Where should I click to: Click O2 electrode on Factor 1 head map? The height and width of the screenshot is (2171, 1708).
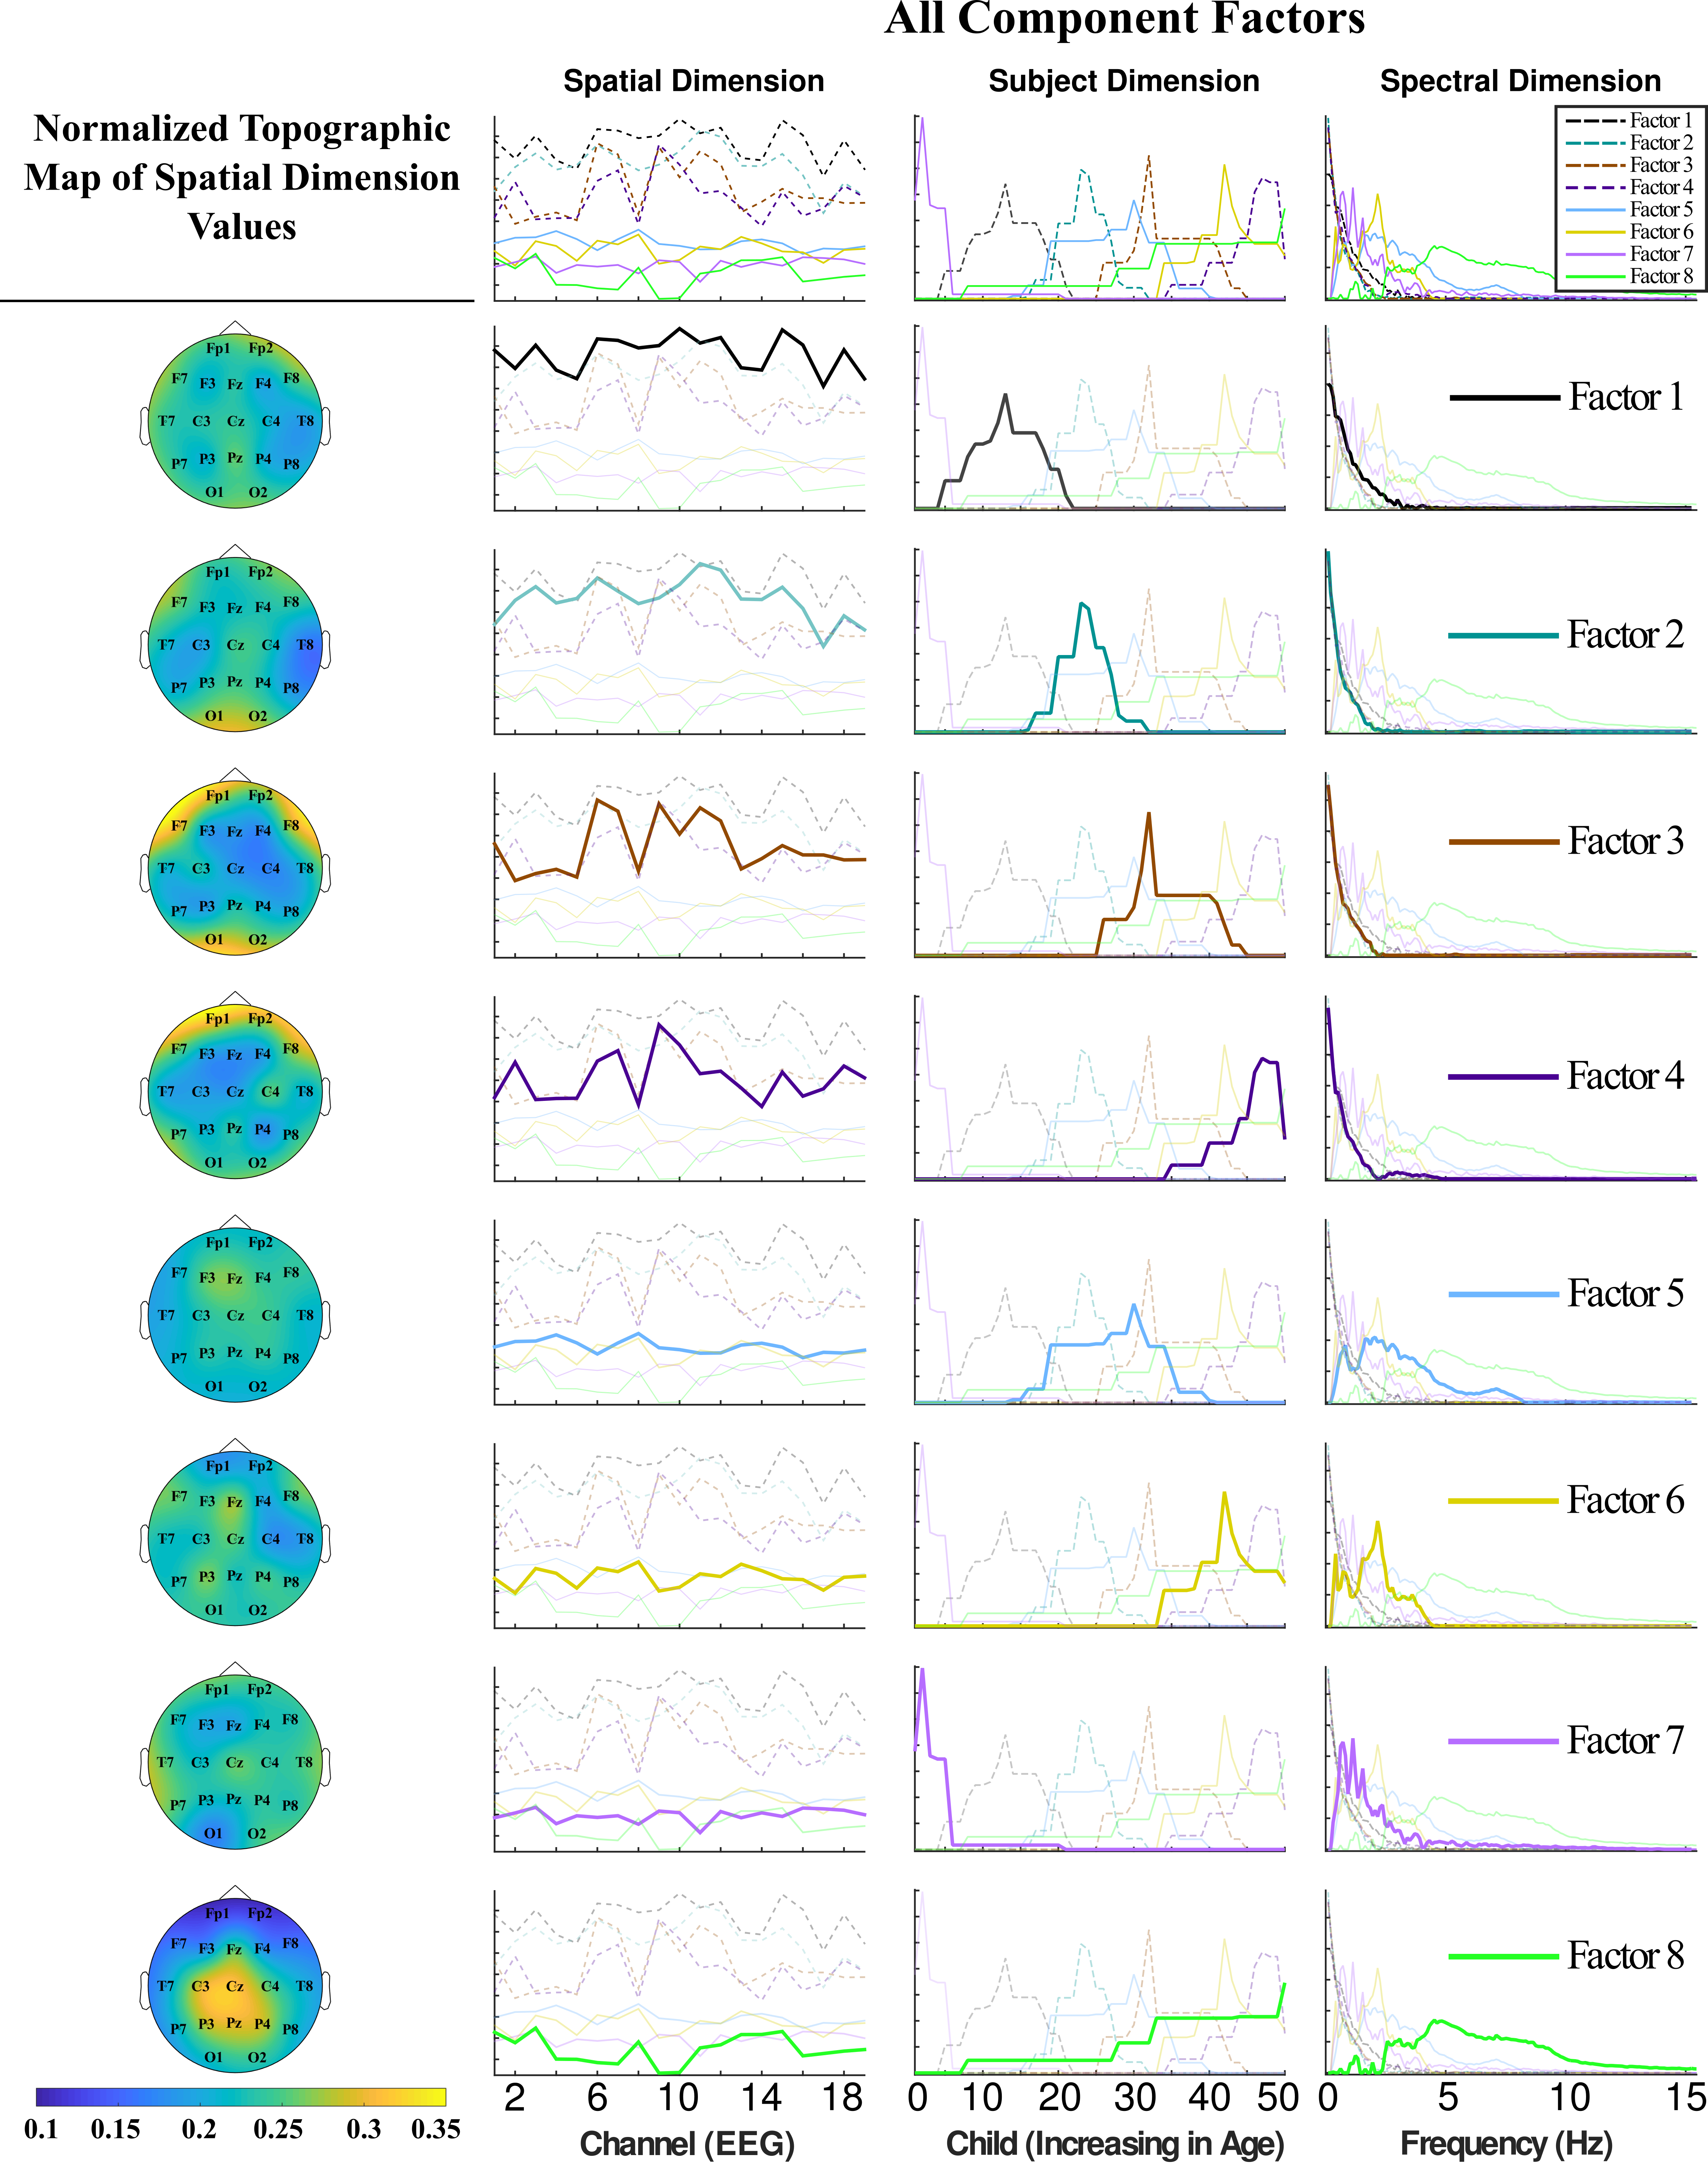pos(258,492)
